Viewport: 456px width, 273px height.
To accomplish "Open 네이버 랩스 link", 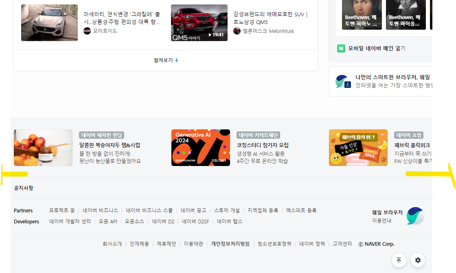I will coord(230,221).
